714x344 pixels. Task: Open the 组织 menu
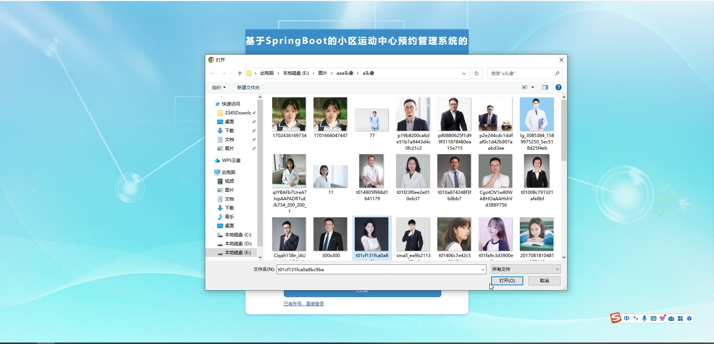click(219, 88)
